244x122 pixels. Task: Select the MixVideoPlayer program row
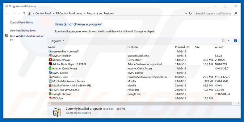coord(144,60)
